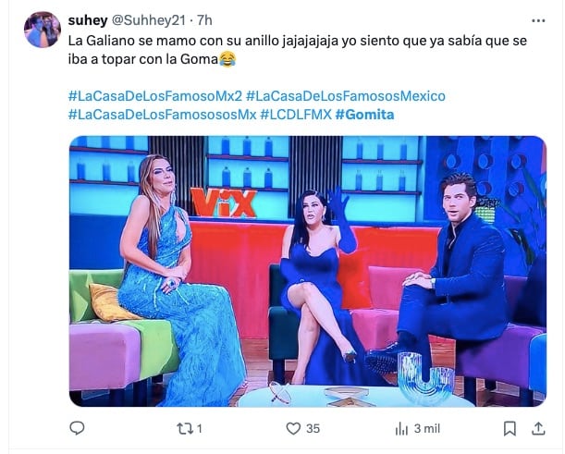Bookmark this tweet
Viewport: 565px width, 454px height.
coord(510,428)
